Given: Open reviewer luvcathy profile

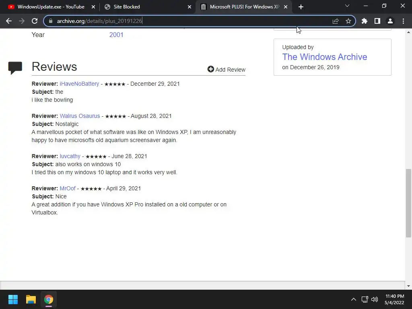Looking at the screenshot, I should click(70, 156).
